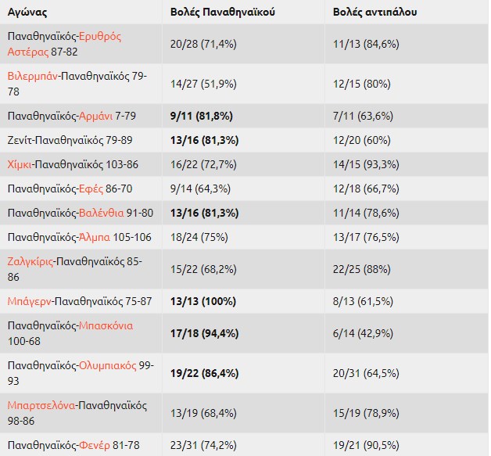Screen dimensions: 491x456
Task: Click the Αγώνας column header
Action: [x=27, y=13]
